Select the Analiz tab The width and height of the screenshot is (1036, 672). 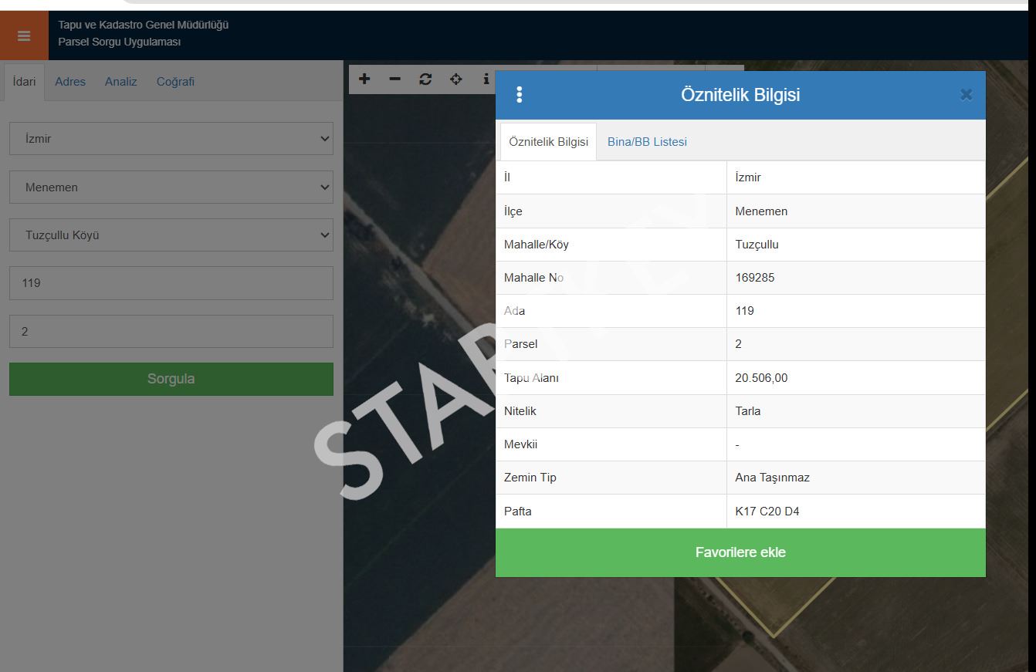[x=121, y=82]
